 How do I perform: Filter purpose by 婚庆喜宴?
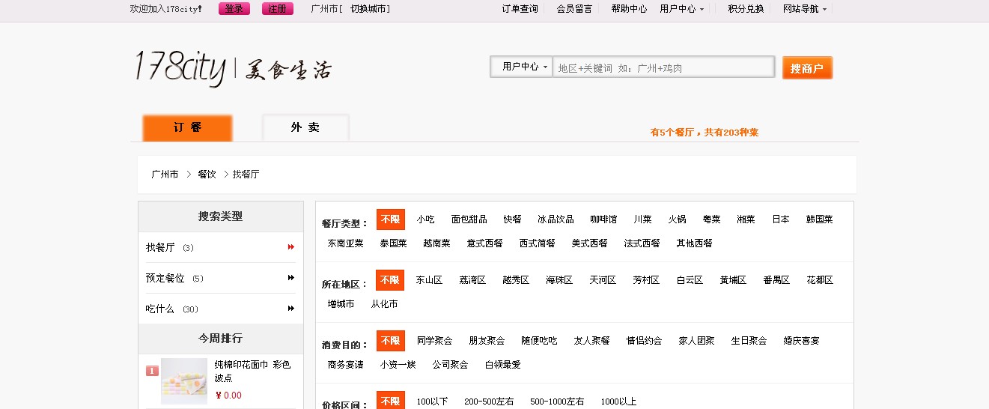click(801, 341)
